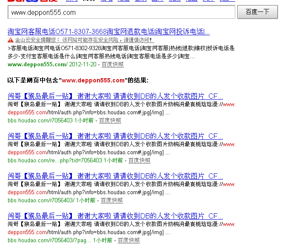Click green URL www.deppon555.com/ 2012-11-20

[x=52, y=64]
